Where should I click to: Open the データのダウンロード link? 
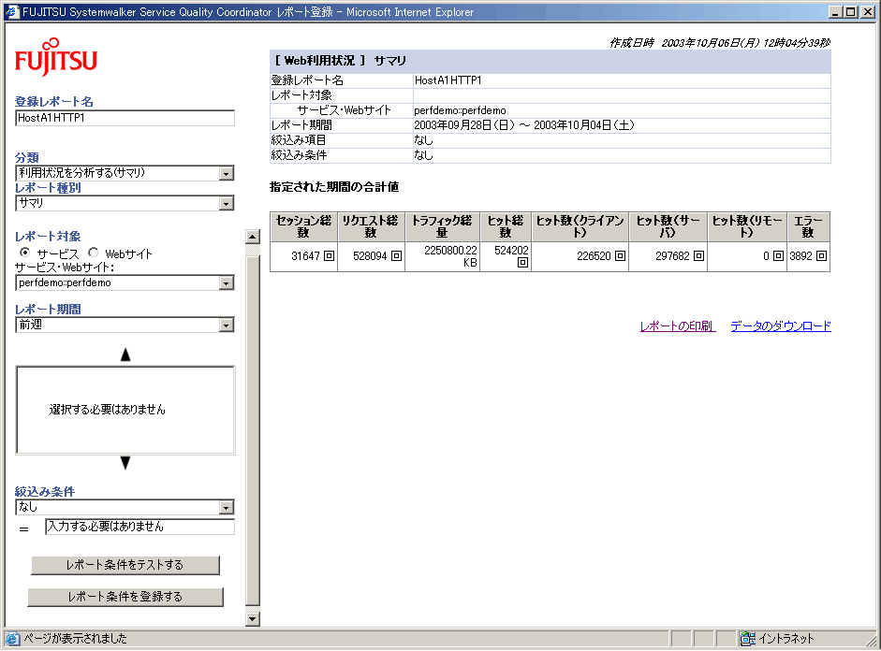tap(780, 326)
